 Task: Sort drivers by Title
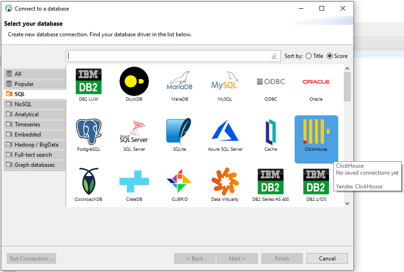tap(314, 56)
